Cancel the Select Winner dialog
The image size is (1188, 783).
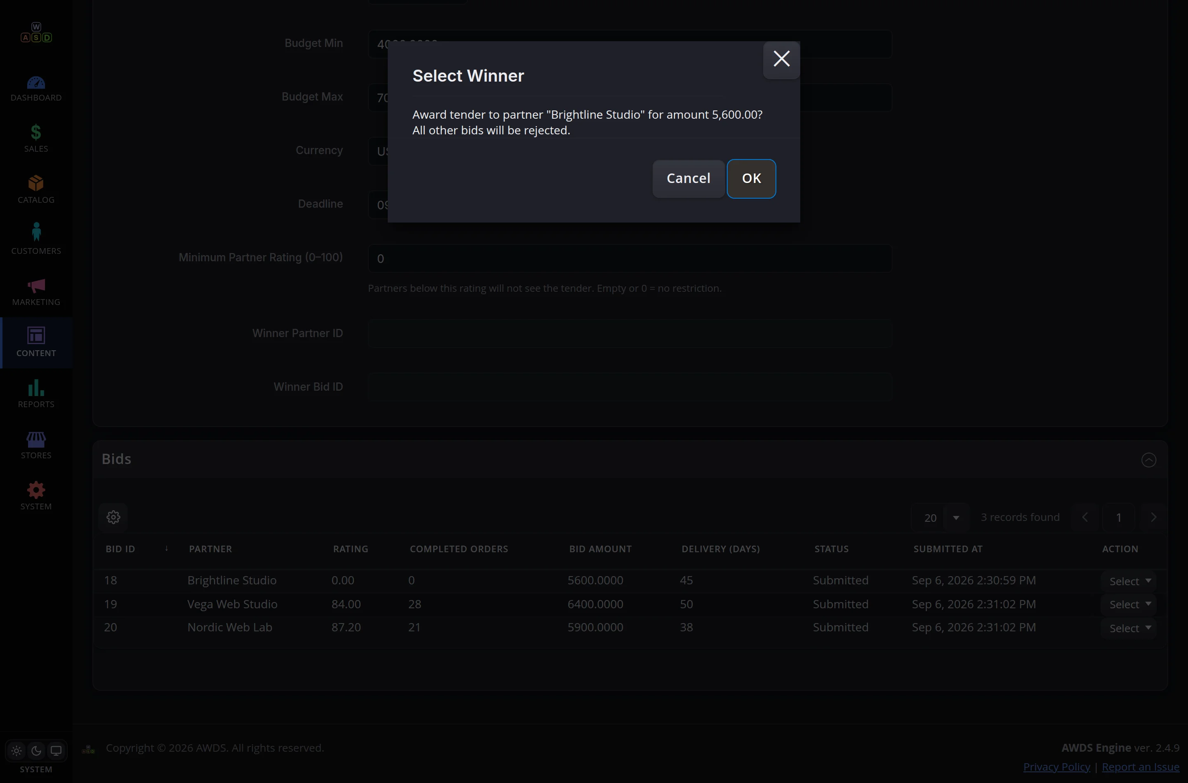(x=688, y=178)
